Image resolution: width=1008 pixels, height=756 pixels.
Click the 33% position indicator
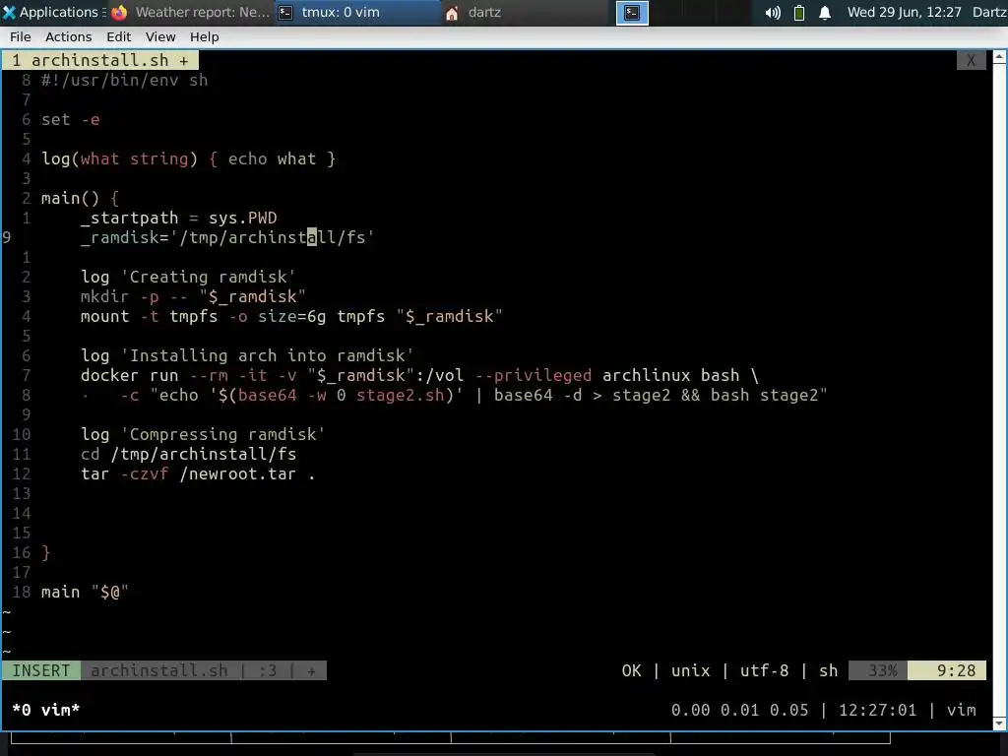[x=878, y=670]
